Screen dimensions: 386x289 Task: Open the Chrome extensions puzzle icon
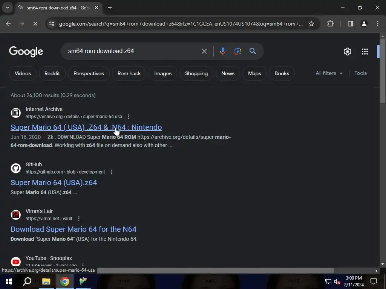[x=330, y=24]
